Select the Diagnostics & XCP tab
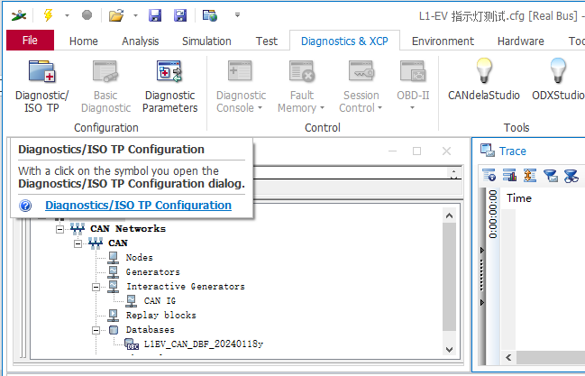Screen dimensions: 585x376 pyautogui.click(x=344, y=41)
